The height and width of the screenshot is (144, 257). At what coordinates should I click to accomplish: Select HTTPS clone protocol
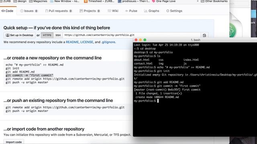(x=47, y=35)
